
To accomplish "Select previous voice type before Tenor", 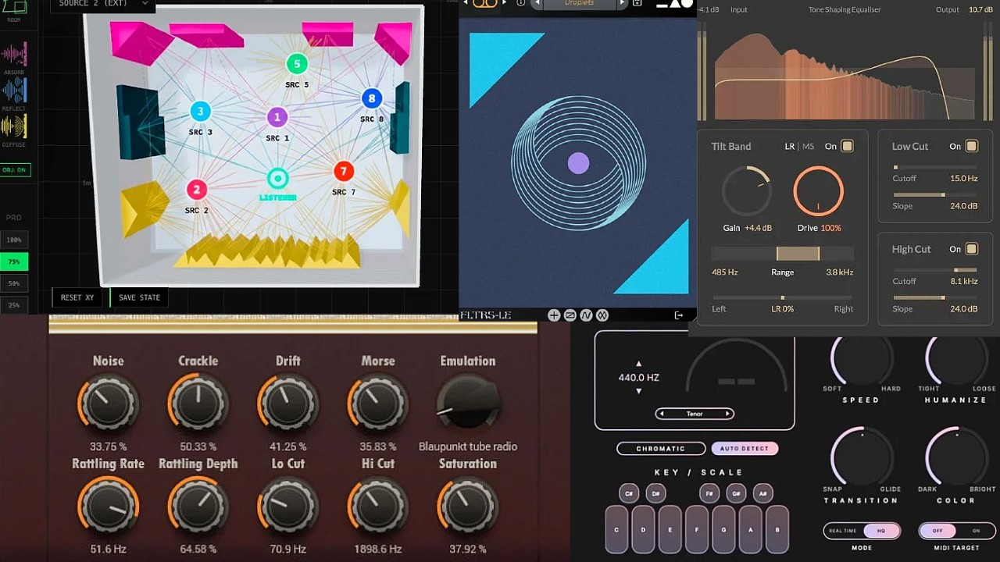I will pyautogui.click(x=661, y=414).
